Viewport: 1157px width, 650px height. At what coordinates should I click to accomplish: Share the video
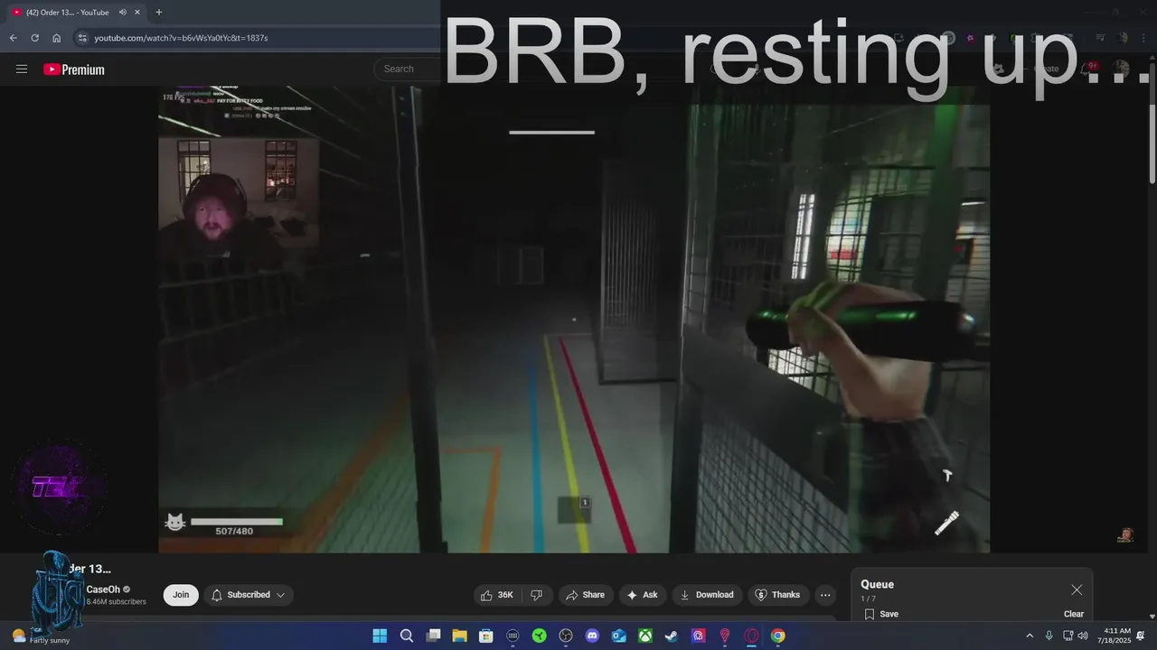[585, 595]
